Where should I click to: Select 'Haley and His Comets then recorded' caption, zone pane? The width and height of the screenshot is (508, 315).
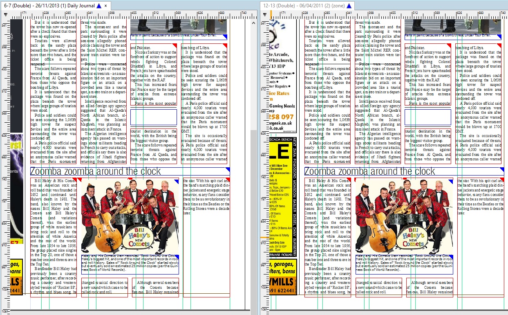click(404, 264)
